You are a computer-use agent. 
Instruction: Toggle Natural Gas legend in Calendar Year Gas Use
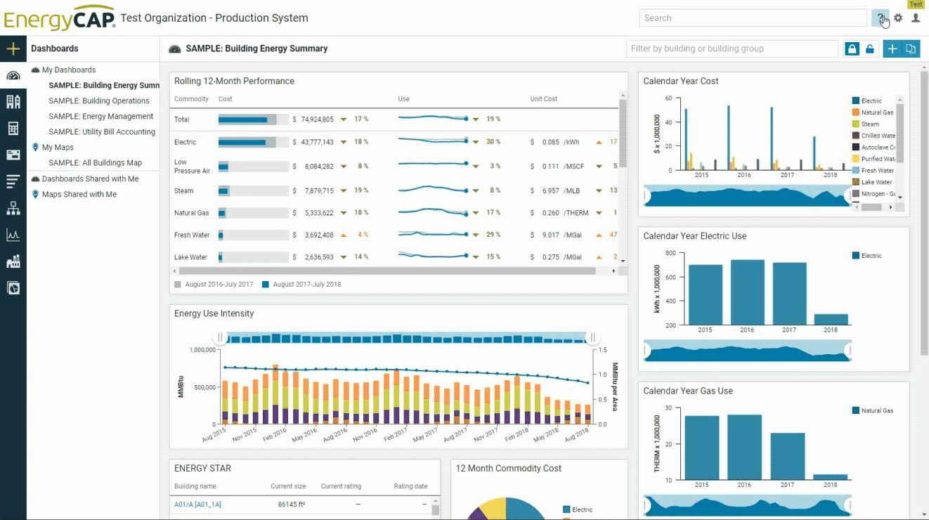872,410
